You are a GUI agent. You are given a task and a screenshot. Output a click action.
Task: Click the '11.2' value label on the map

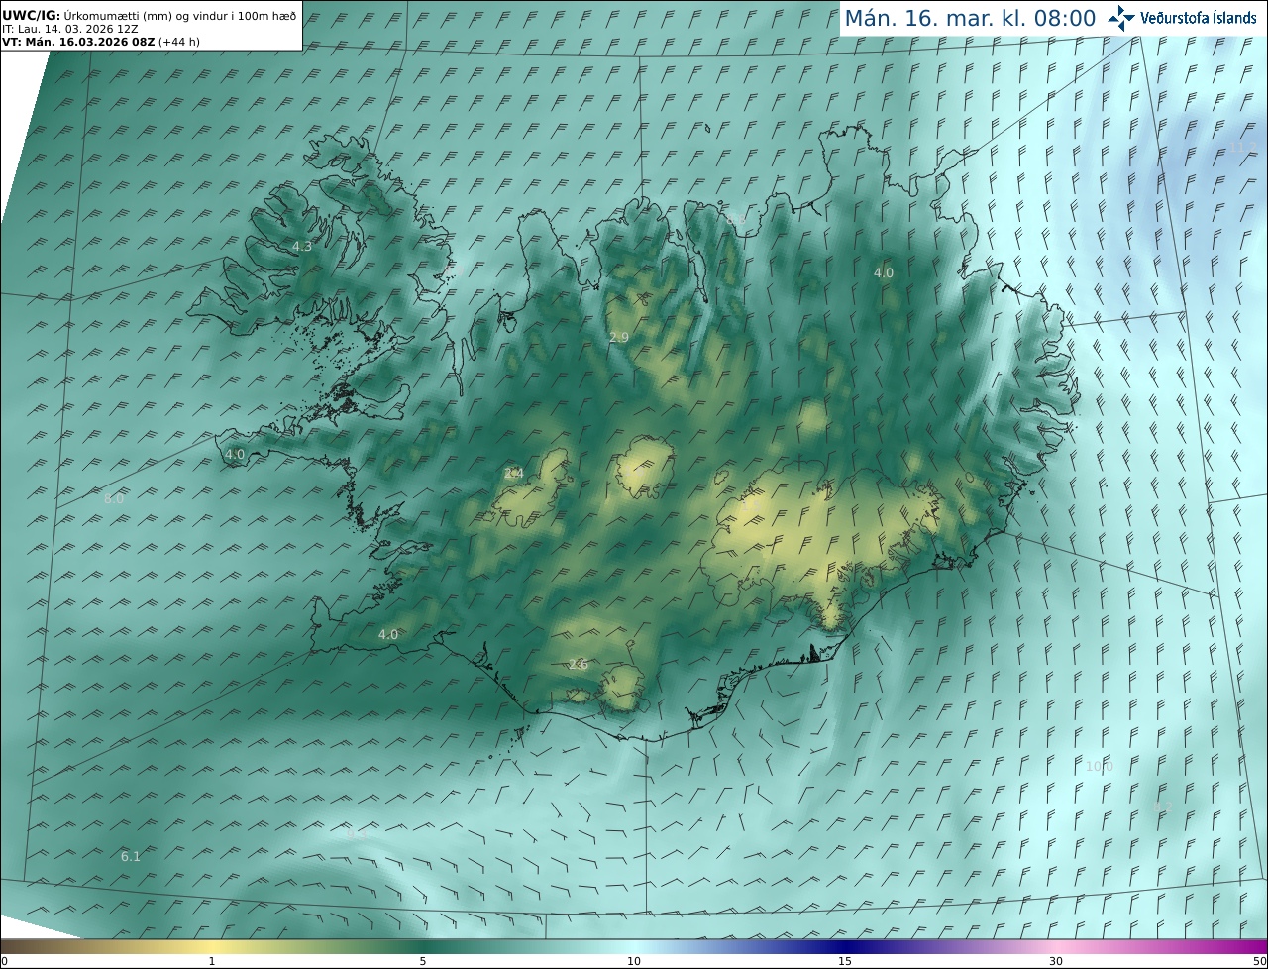(x=1243, y=148)
